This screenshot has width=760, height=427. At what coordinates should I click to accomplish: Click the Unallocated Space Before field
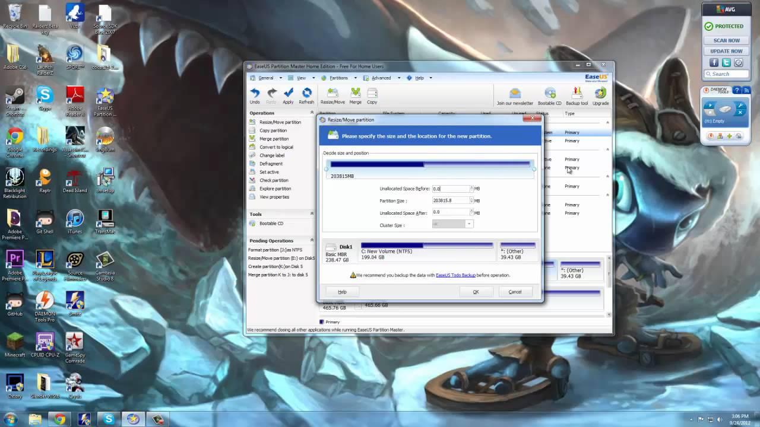(x=451, y=189)
